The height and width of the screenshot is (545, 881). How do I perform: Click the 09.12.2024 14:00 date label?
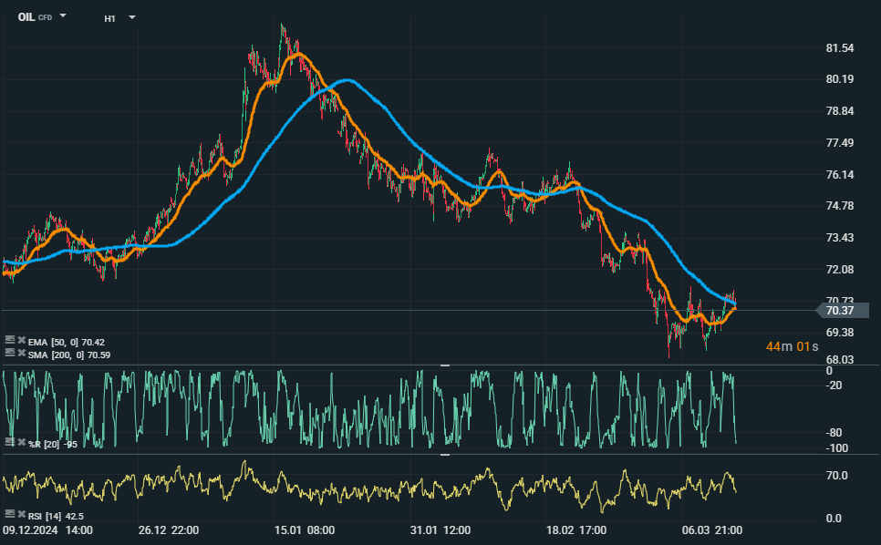47,530
